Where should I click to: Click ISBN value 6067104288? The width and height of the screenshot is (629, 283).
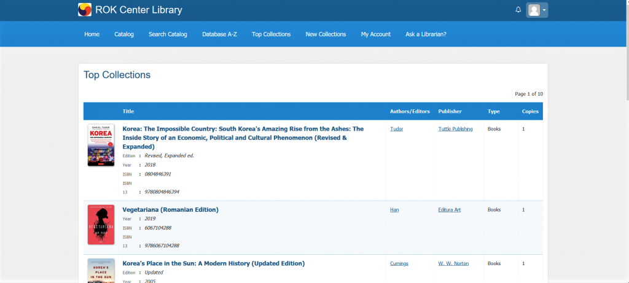(x=158, y=228)
